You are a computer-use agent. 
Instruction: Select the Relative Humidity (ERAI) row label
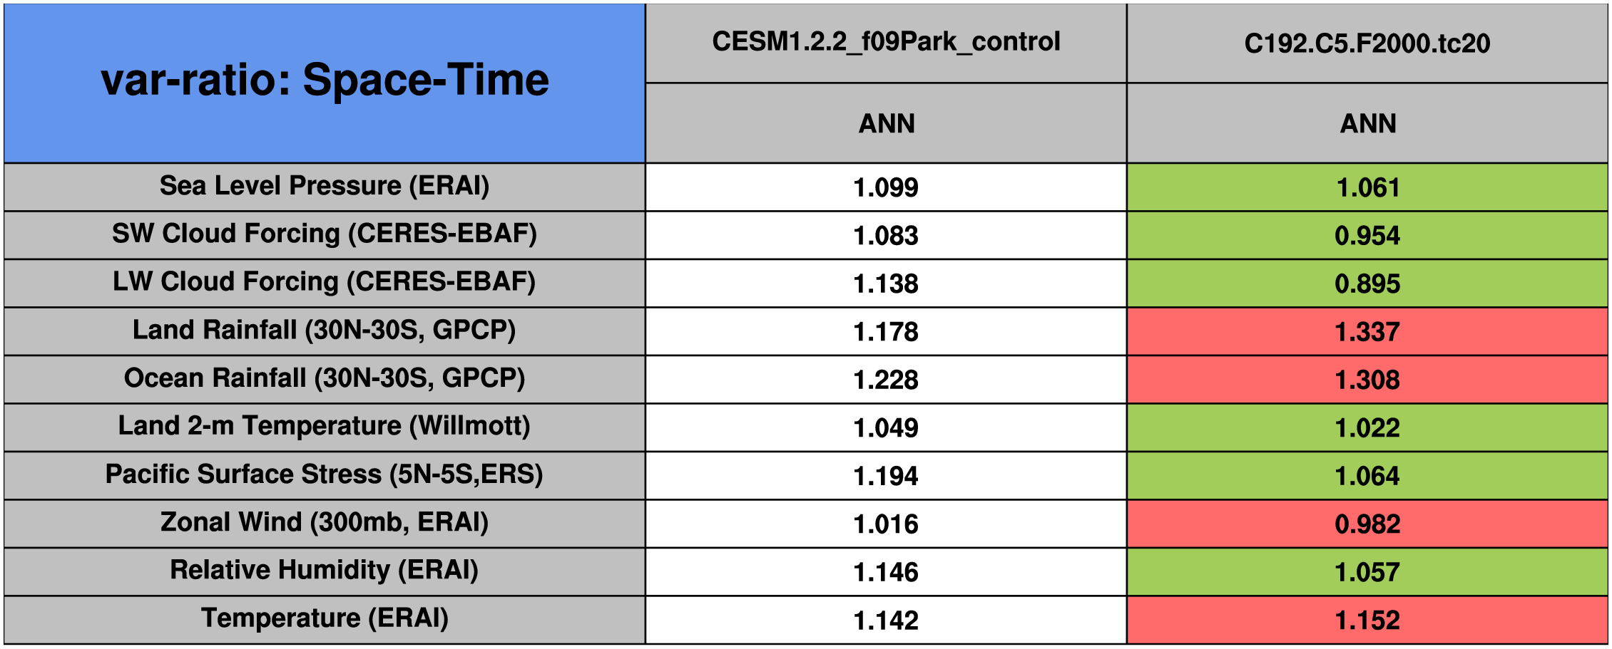pos(325,570)
